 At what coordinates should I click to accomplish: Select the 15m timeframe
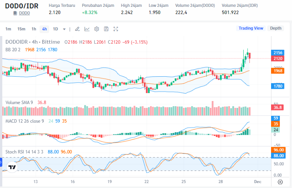[x=21, y=29]
